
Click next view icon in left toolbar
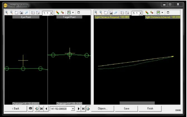(38, 13)
